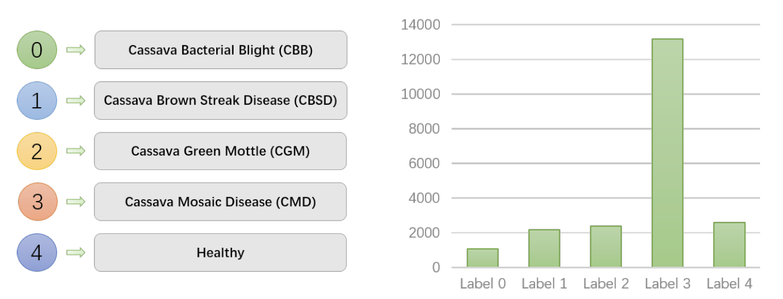Select the Cassava Bacterial Blight (CBB) box
783x299 pixels.
(220, 50)
